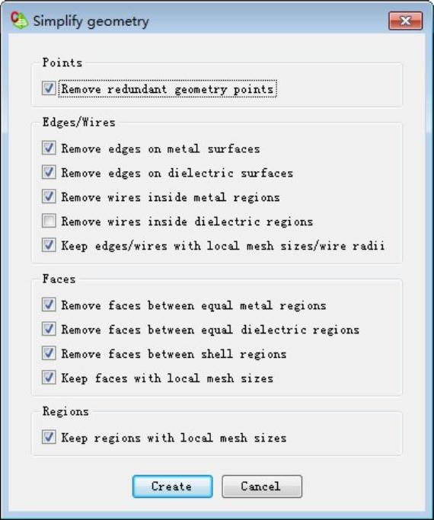Toggle Remove edges on metal surfaces
434x520 pixels.
pos(49,148)
